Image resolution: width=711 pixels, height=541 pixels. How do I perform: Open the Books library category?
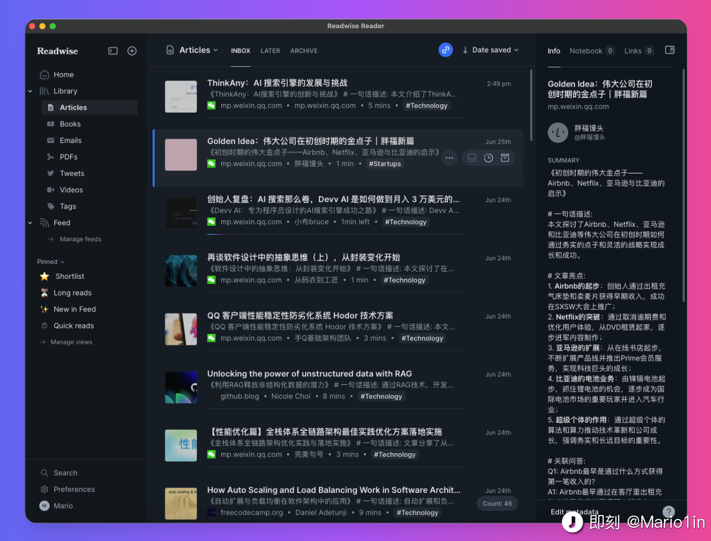pos(70,124)
